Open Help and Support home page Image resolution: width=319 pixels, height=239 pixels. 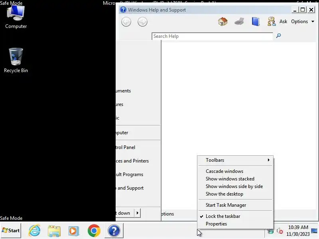[x=223, y=22]
